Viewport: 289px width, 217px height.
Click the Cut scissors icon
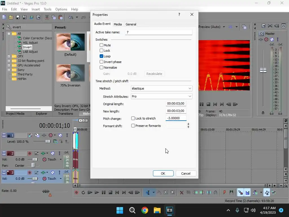(x=47, y=17)
